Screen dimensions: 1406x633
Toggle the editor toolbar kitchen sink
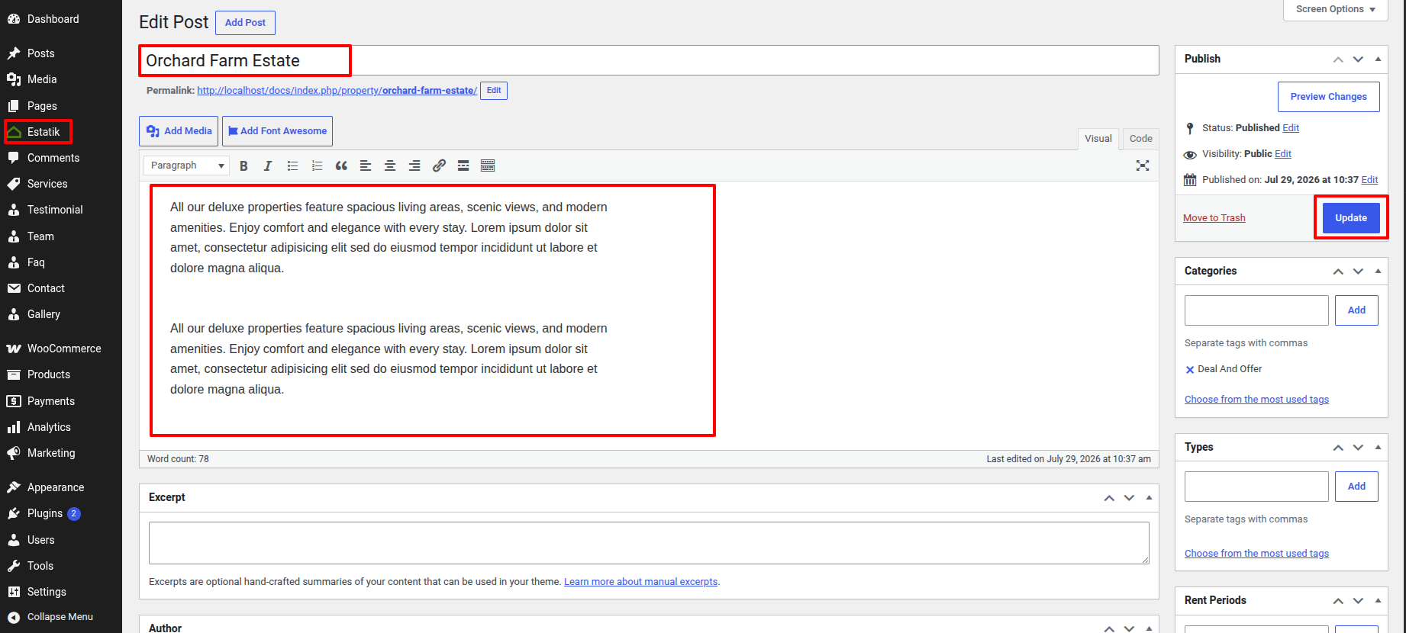pyautogui.click(x=488, y=165)
